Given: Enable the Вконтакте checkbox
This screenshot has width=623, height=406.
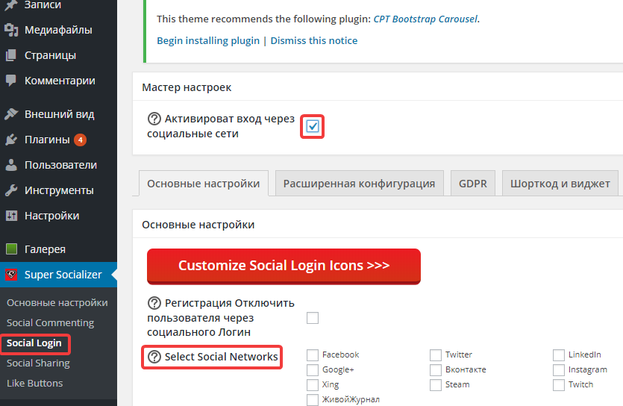Looking at the screenshot, I should pos(436,370).
